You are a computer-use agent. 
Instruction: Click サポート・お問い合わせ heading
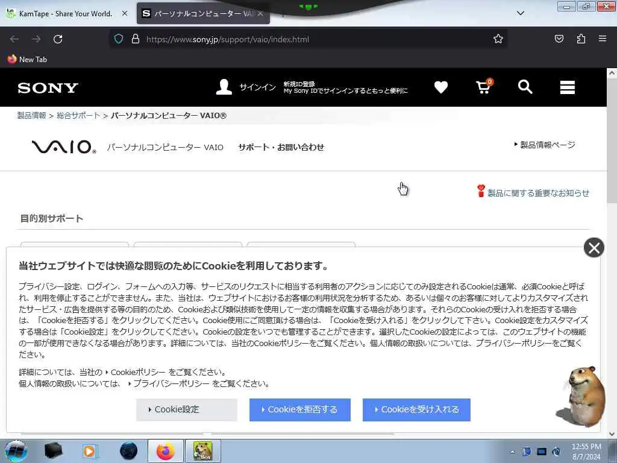(x=281, y=147)
